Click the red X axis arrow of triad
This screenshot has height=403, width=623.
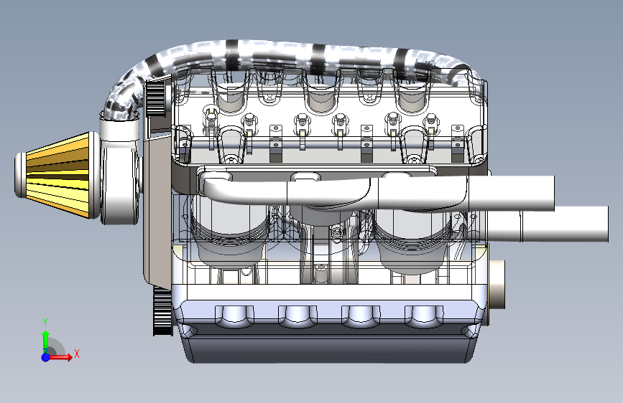tap(60, 357)
